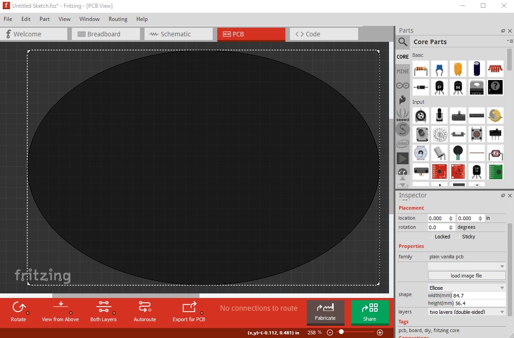Viewport: 514px width, 338px height.
Task: Pick the trimmer potentiometer part
Action: (420, 116)
